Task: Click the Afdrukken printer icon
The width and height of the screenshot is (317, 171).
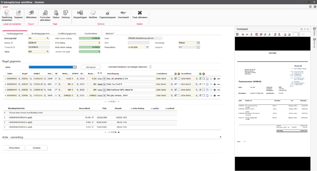Action: click(31, 13)
